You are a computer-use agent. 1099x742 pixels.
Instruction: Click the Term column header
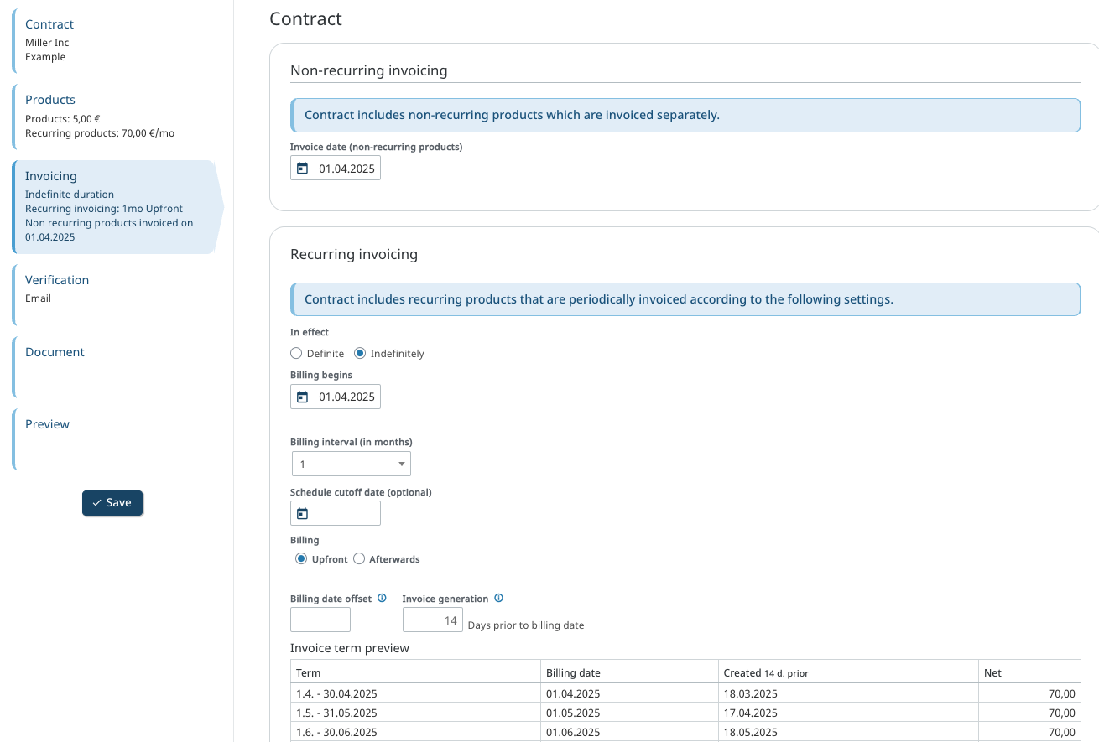(415, 672)
